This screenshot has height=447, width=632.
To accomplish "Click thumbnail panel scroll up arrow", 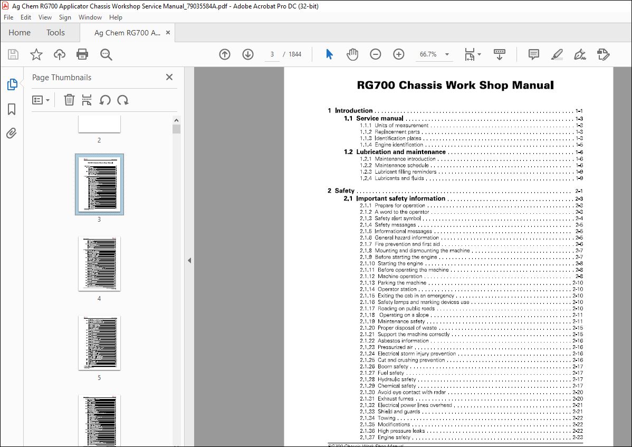I will point(176,120).
